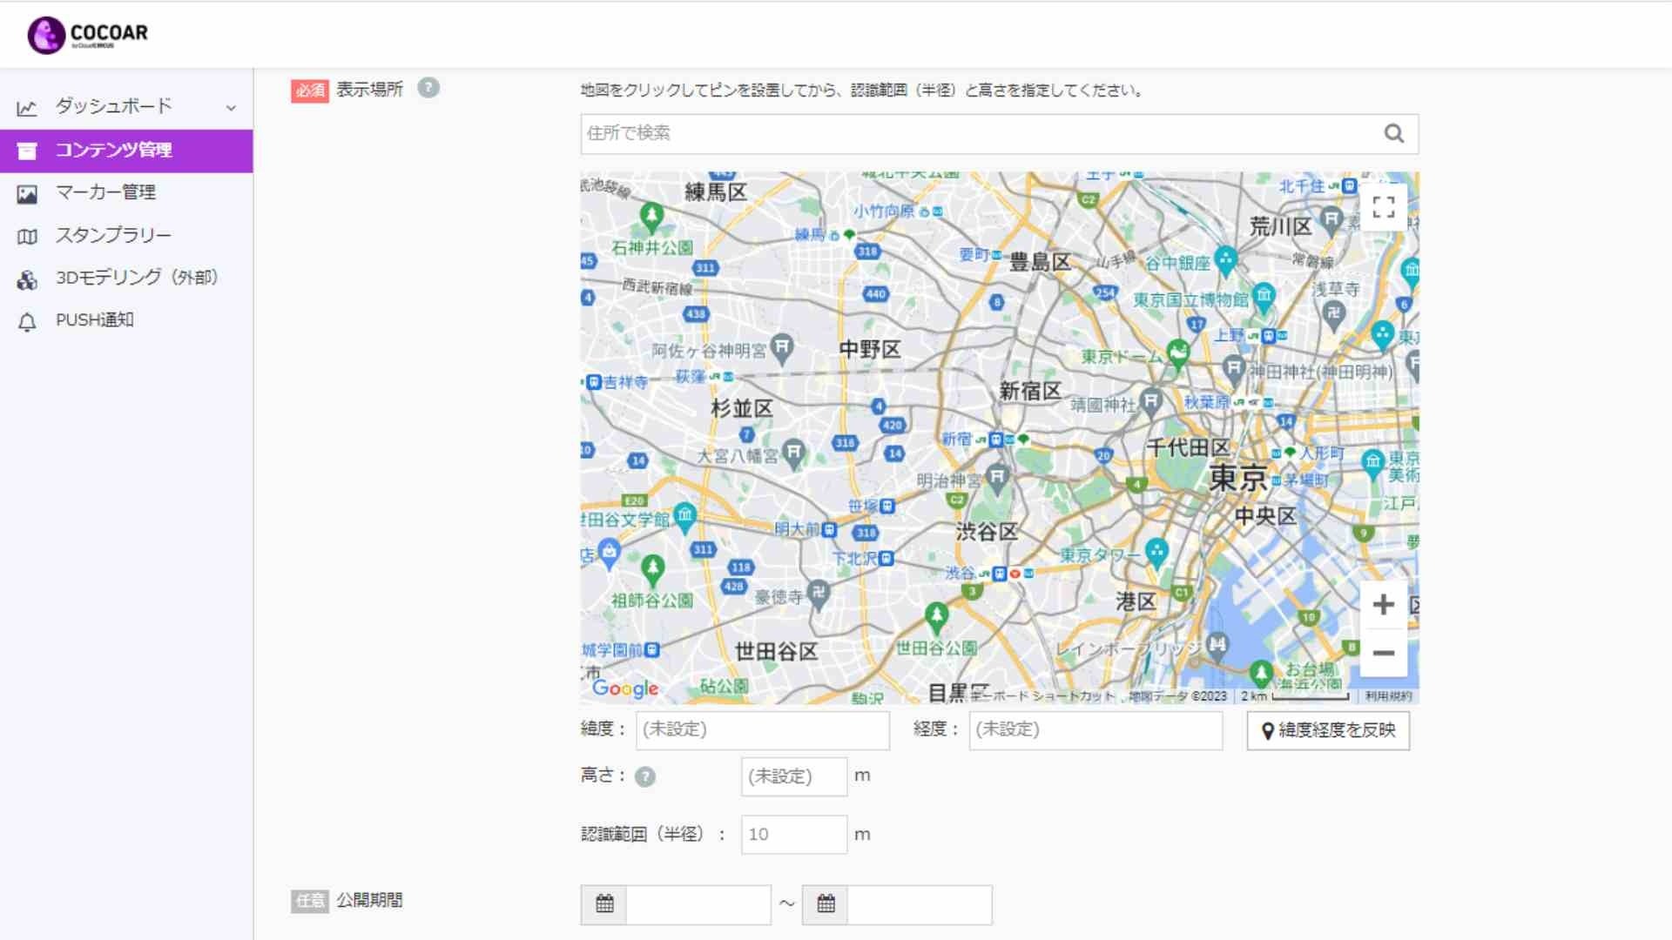Viewport: 1672px width, 940px height.
Task: Click 緯度経度を反映 button
Action: pos(1327,730)
